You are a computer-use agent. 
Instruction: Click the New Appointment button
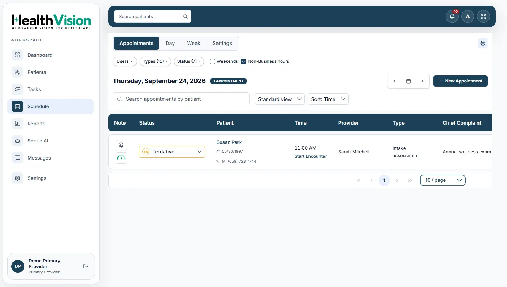(x=460, y=81)
